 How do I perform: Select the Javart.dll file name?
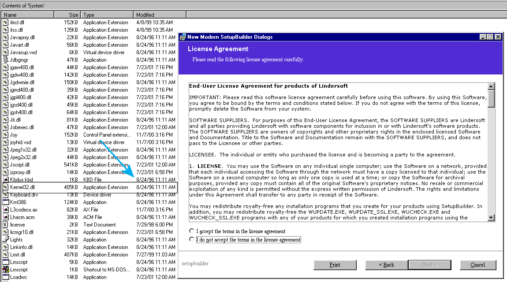(19, 45)
